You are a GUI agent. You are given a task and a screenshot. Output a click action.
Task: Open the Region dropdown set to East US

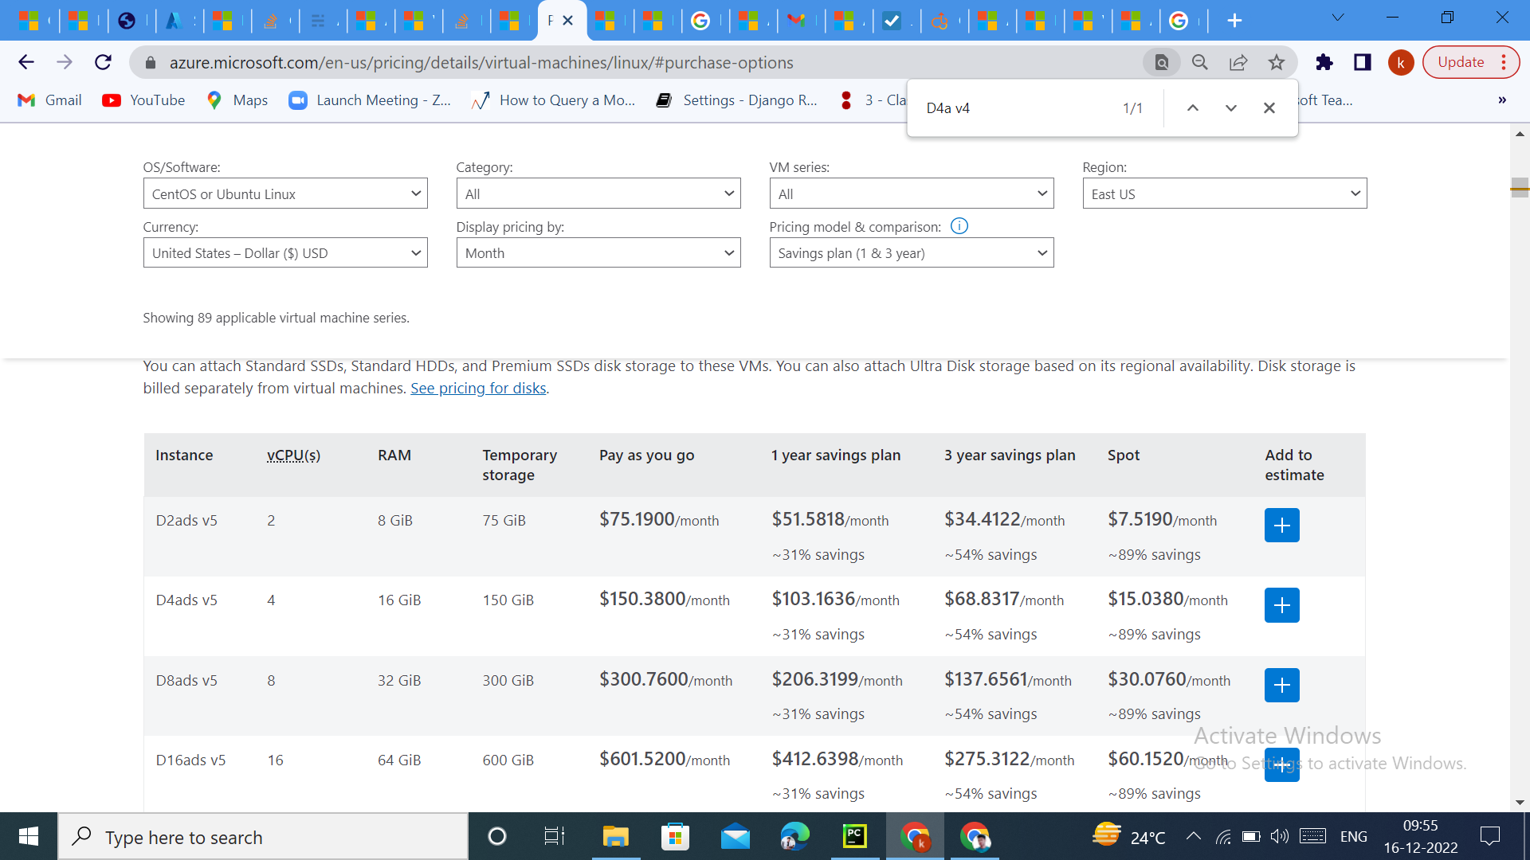click(x=1224, y=193)
